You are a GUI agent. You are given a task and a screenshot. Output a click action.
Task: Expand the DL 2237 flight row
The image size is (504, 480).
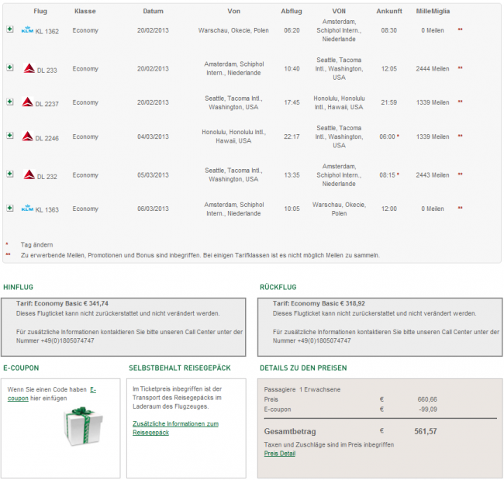[x=10, y=102]
